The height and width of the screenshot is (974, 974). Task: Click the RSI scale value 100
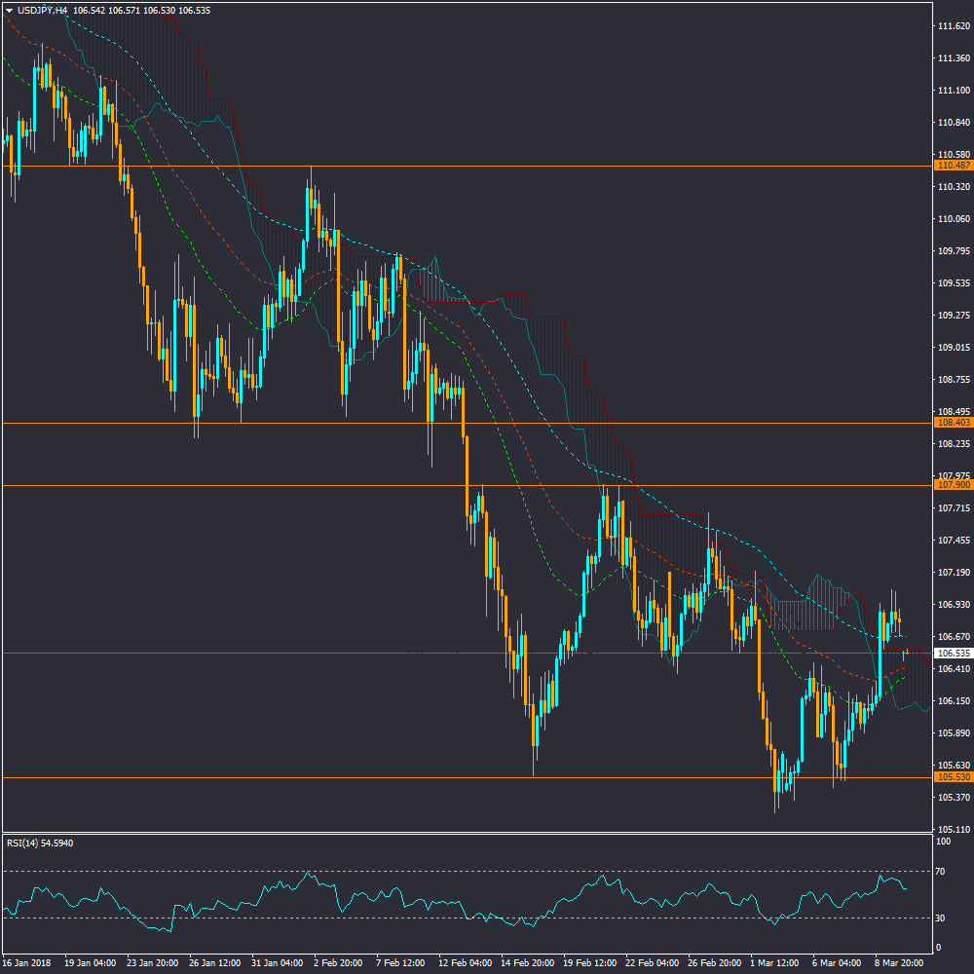[x=943, y=841]
